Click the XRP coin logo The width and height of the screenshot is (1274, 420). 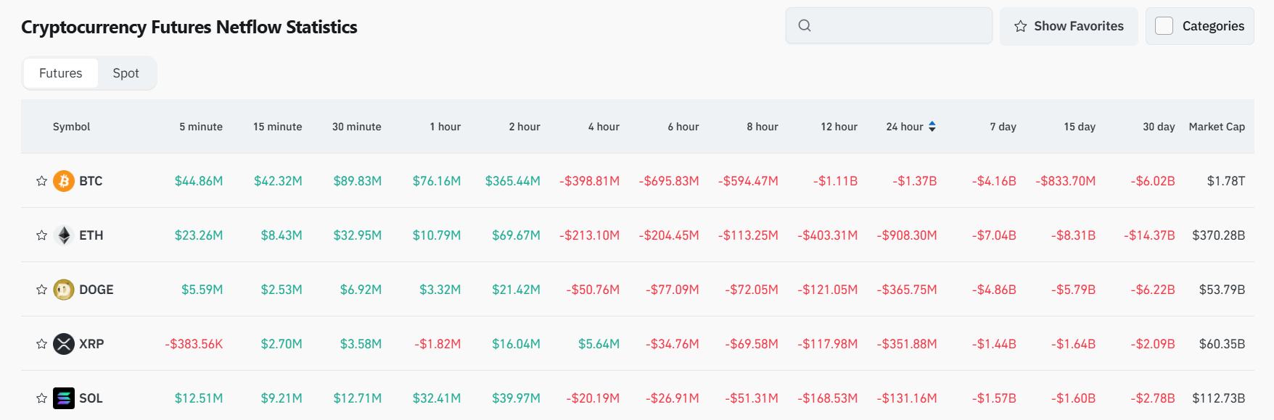(x=64, y=344)
